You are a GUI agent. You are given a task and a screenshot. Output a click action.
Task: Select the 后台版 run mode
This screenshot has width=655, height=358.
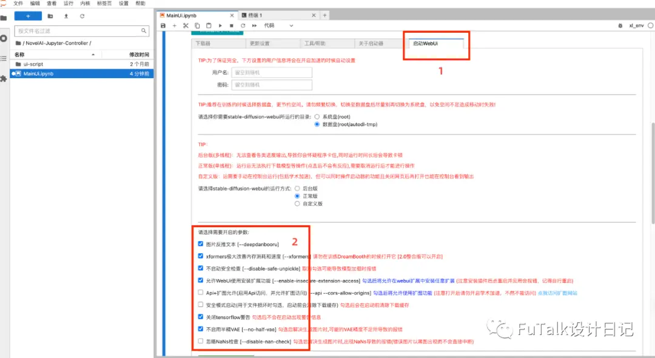[x=297, y=188]
